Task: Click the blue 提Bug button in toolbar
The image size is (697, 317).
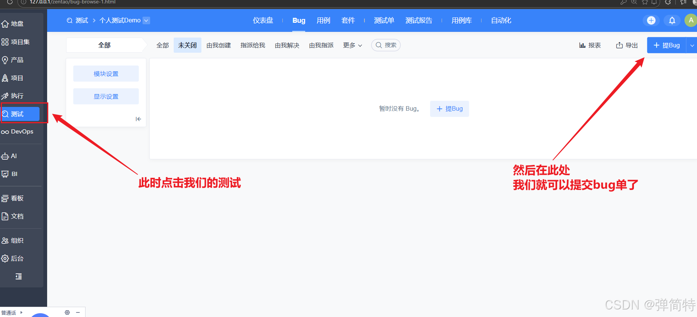Action: pyautogui.click(x=667, y=46)
